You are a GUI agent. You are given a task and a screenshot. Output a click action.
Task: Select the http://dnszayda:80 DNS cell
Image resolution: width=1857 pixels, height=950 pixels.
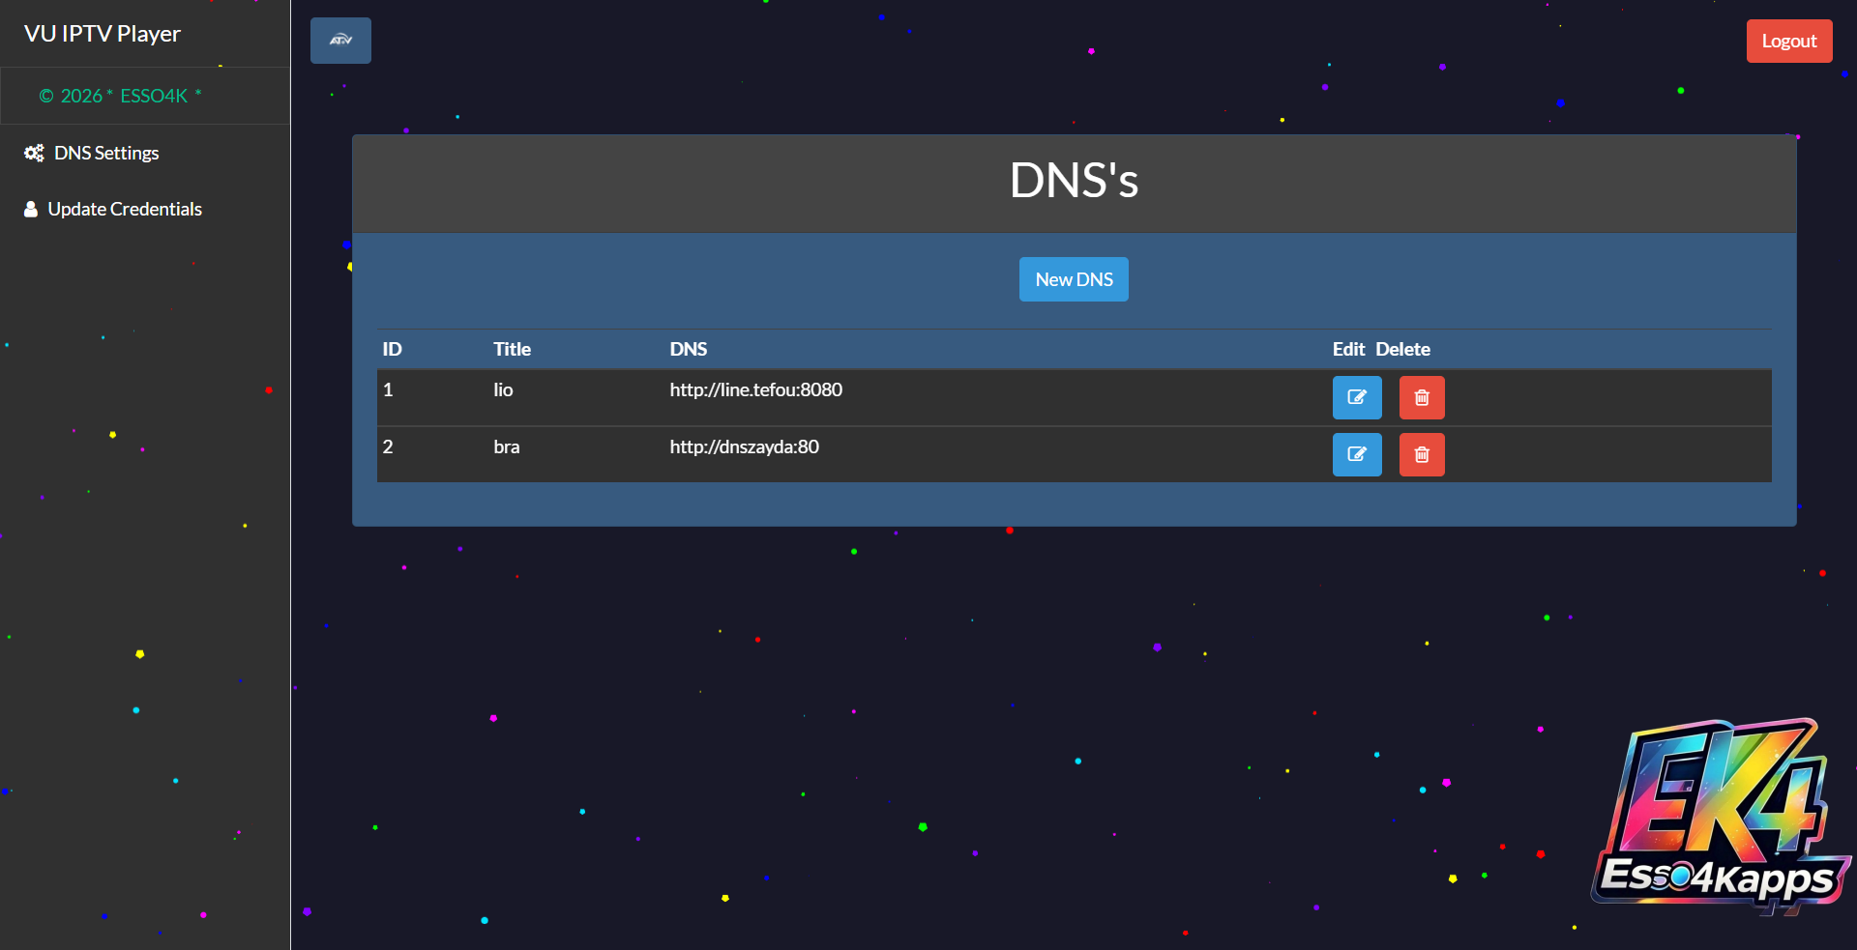pos(744,446)
